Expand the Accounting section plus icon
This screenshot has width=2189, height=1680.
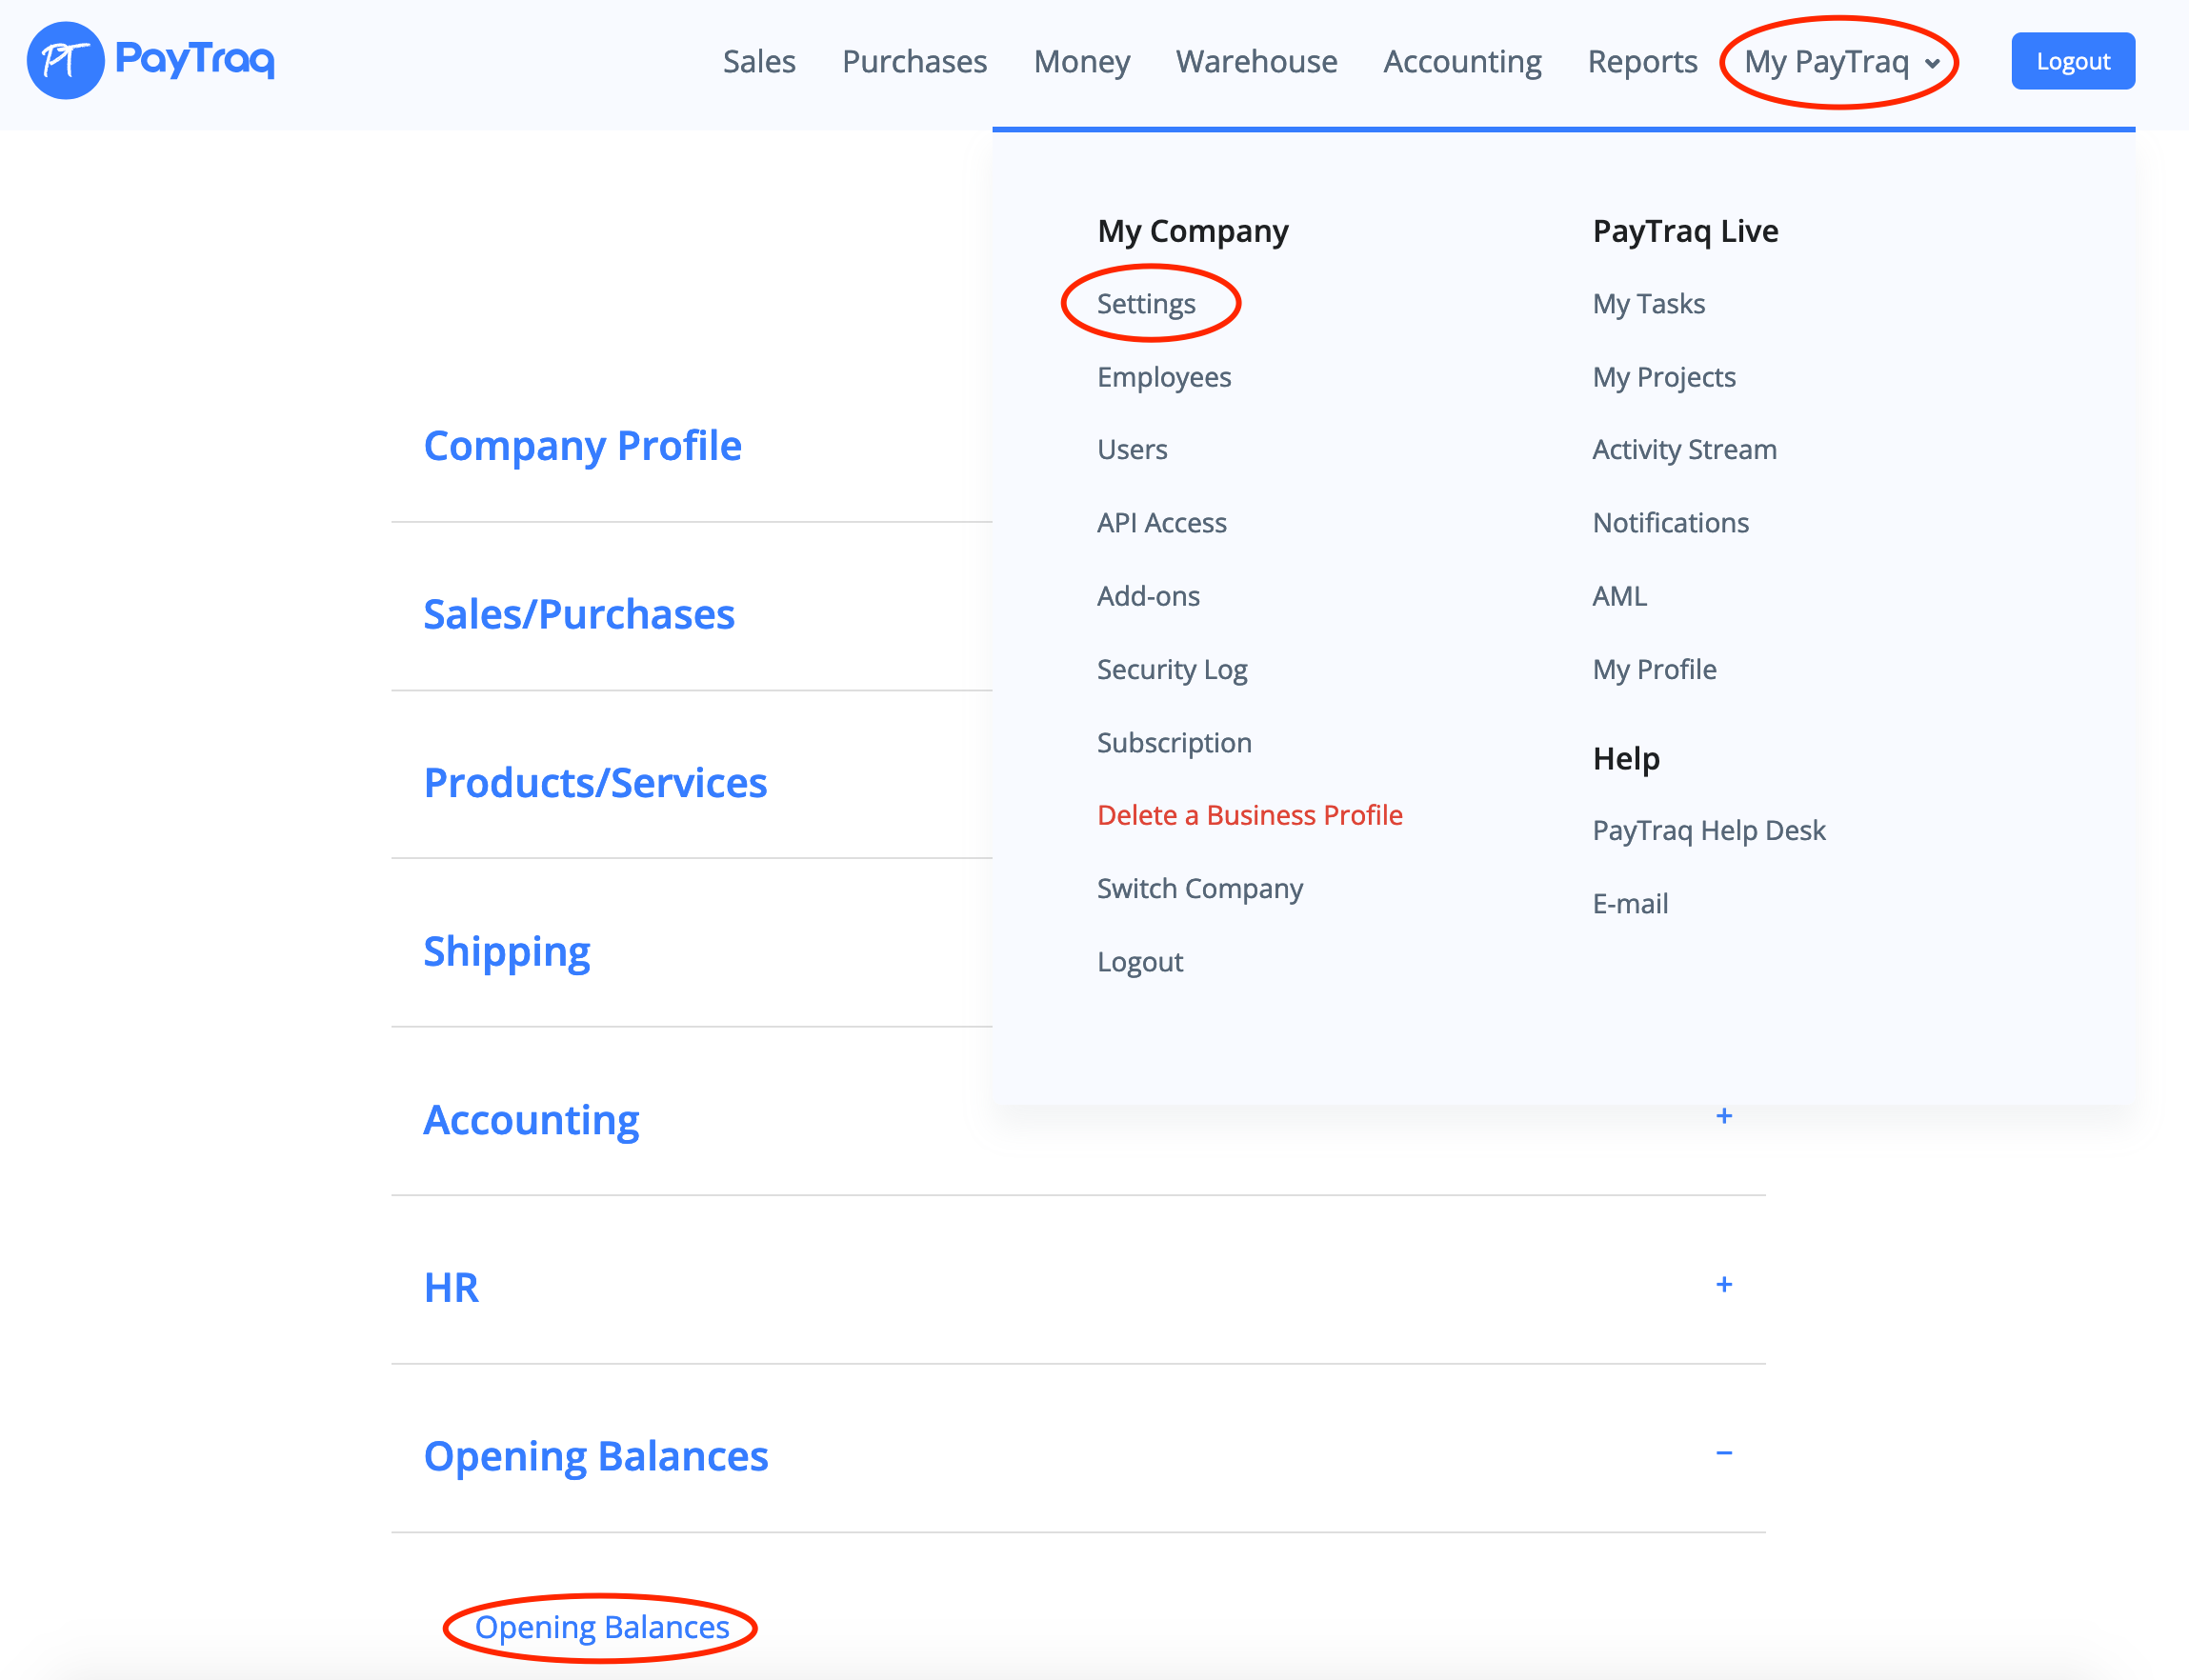pos(1723,1116)
